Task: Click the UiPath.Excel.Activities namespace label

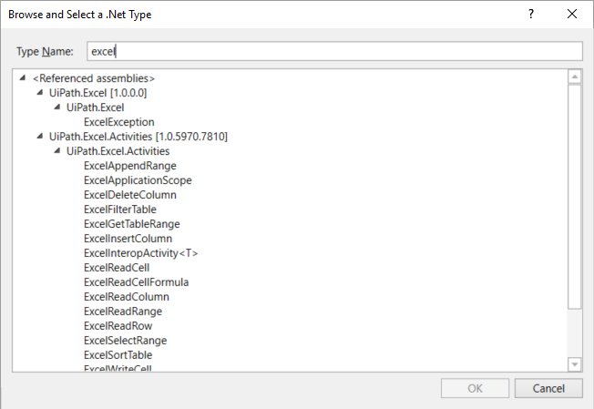Action: [118, 151]
